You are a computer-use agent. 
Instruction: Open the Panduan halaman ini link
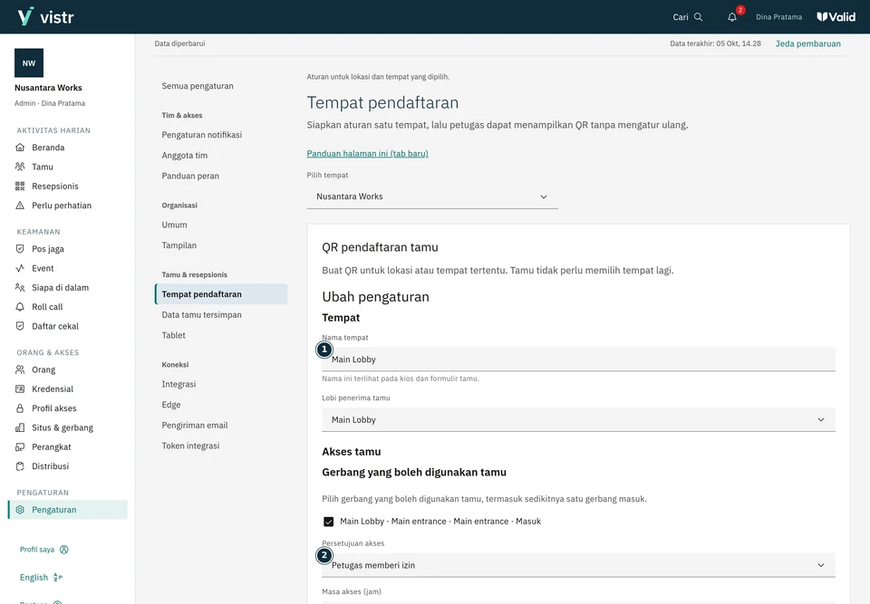367,154
